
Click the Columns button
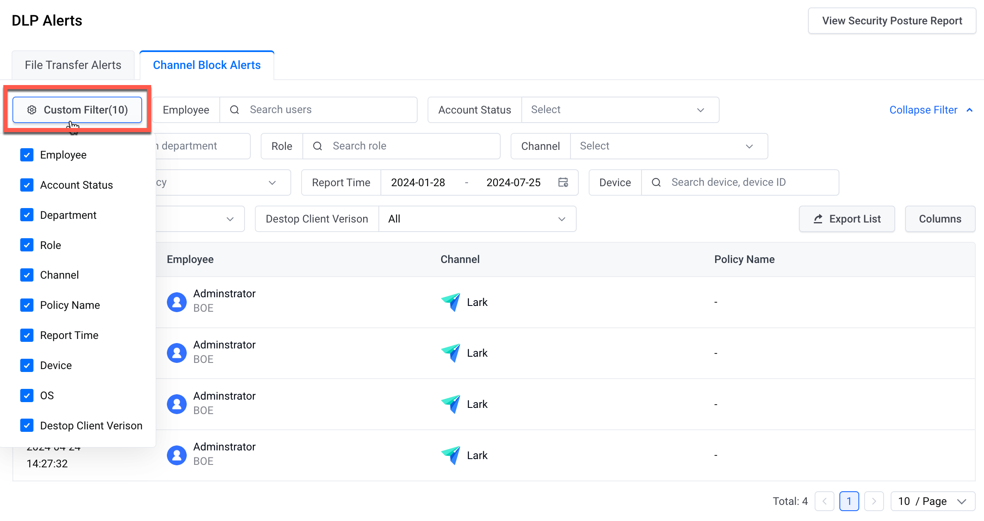(940, 219)
